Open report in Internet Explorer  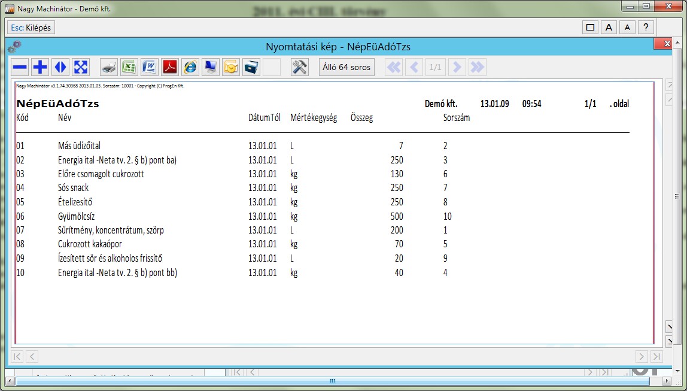click(190, 68)
